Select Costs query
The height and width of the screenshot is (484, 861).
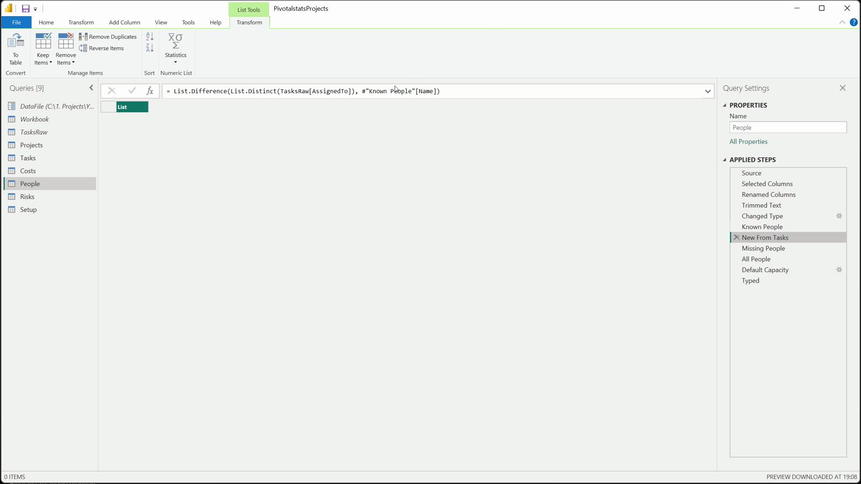(51, 170)
